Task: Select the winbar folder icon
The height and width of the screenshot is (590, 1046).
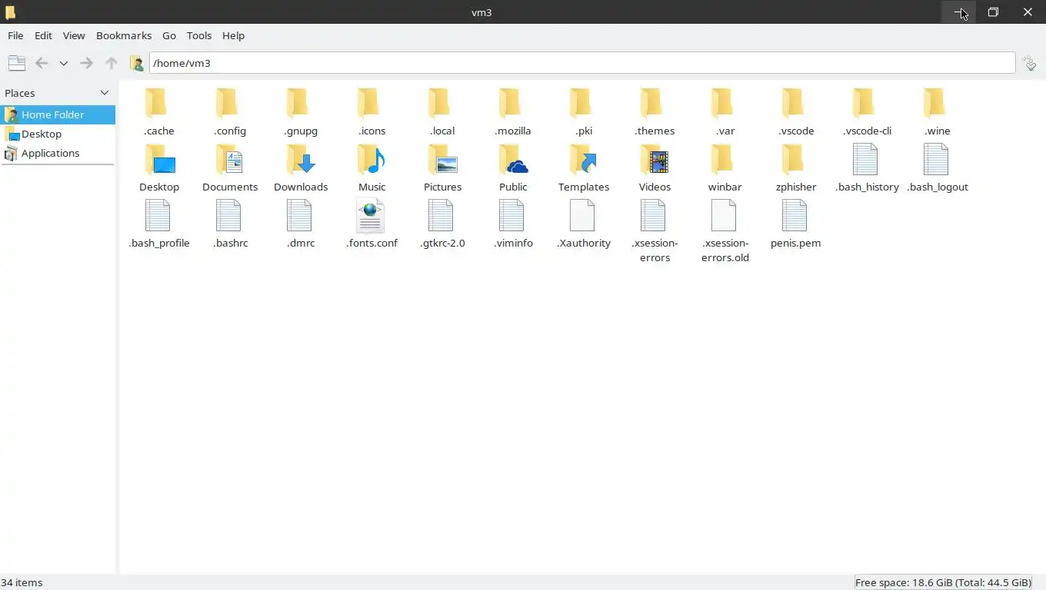Action: coord(723,160)
